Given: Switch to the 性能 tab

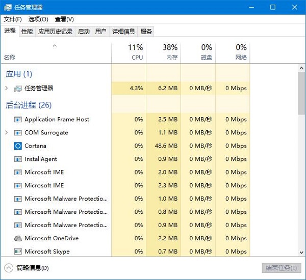Looking at the screenshot, I should pyautogui.click(x=27, y=31).
